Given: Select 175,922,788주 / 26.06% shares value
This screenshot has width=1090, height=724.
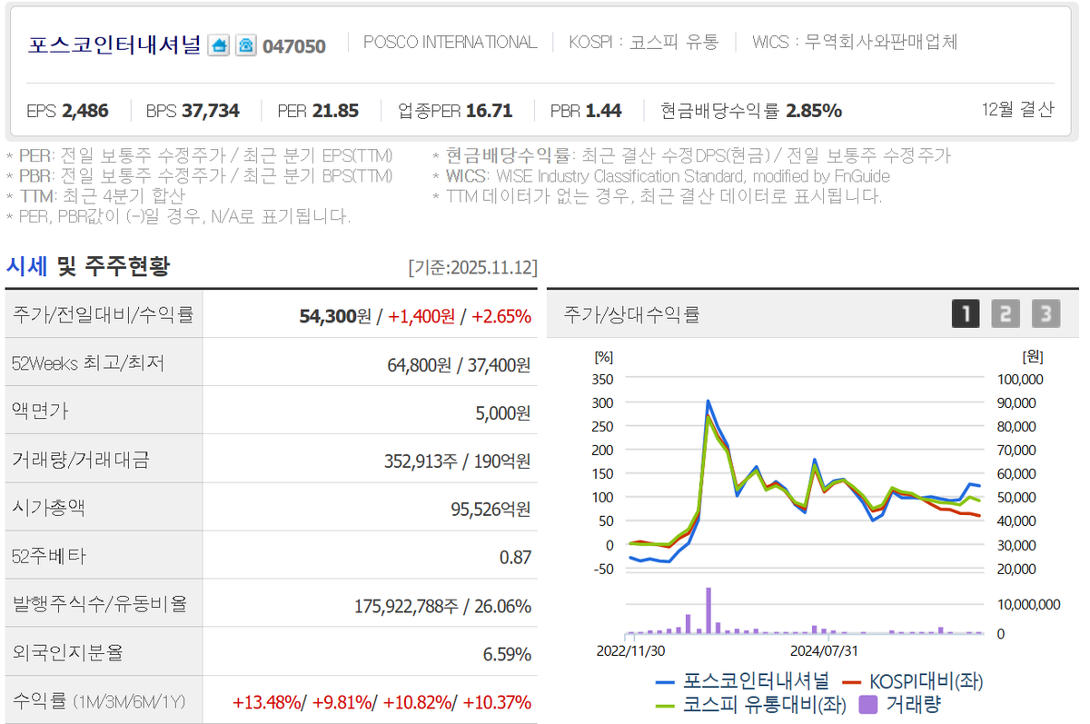Looking at the screenshot, I should (442, 605).
